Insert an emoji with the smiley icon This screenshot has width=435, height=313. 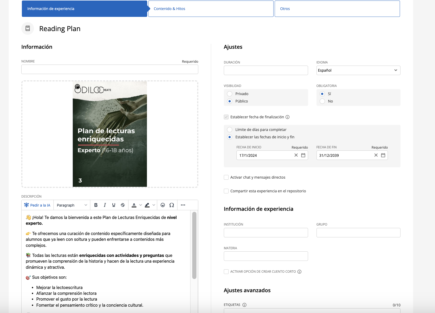163,205
